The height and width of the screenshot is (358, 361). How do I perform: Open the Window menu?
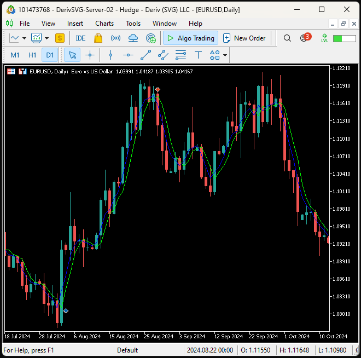pos(165,24)
